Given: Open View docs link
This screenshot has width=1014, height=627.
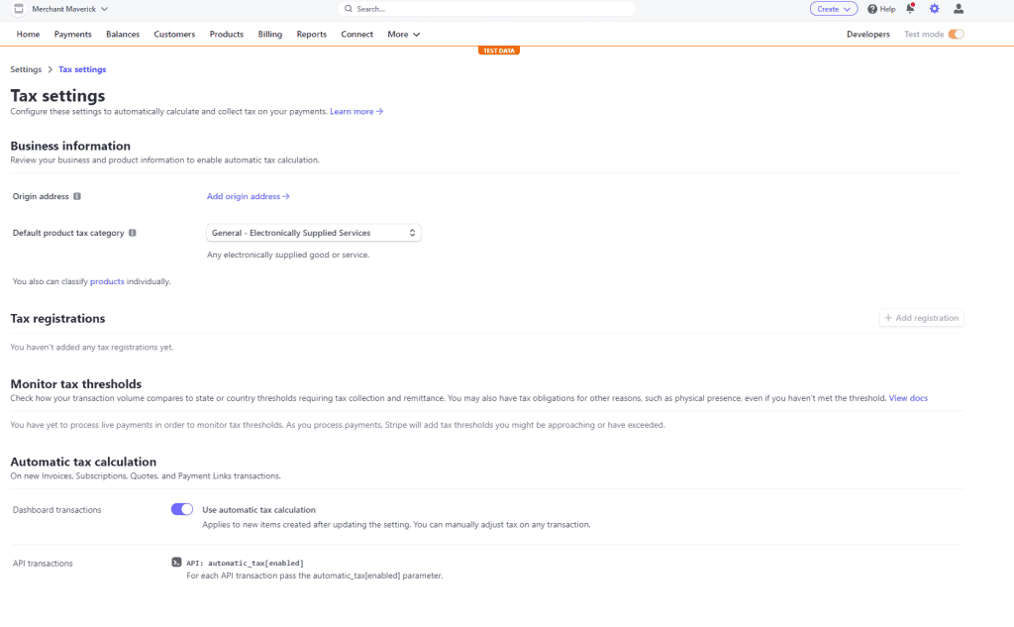Looking at the screenshot, I should point(908,398).
